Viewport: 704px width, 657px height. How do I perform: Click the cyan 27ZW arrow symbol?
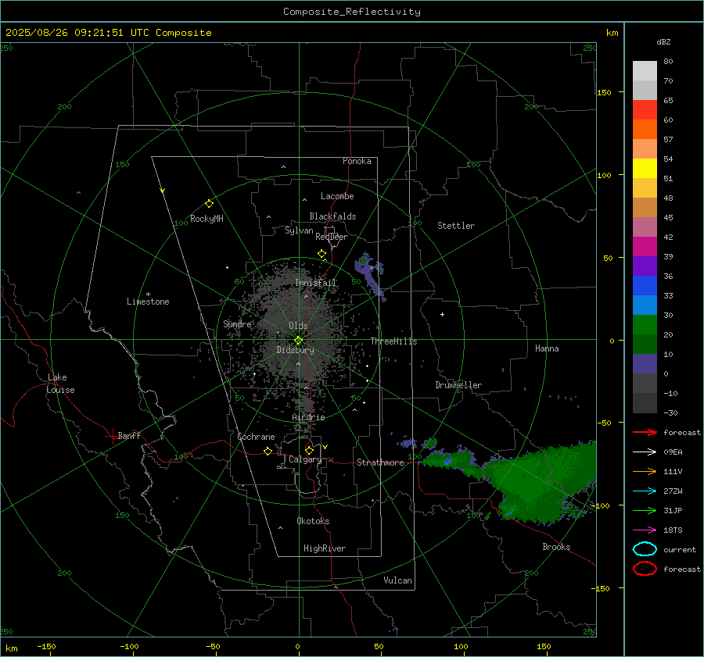(645, 491)
